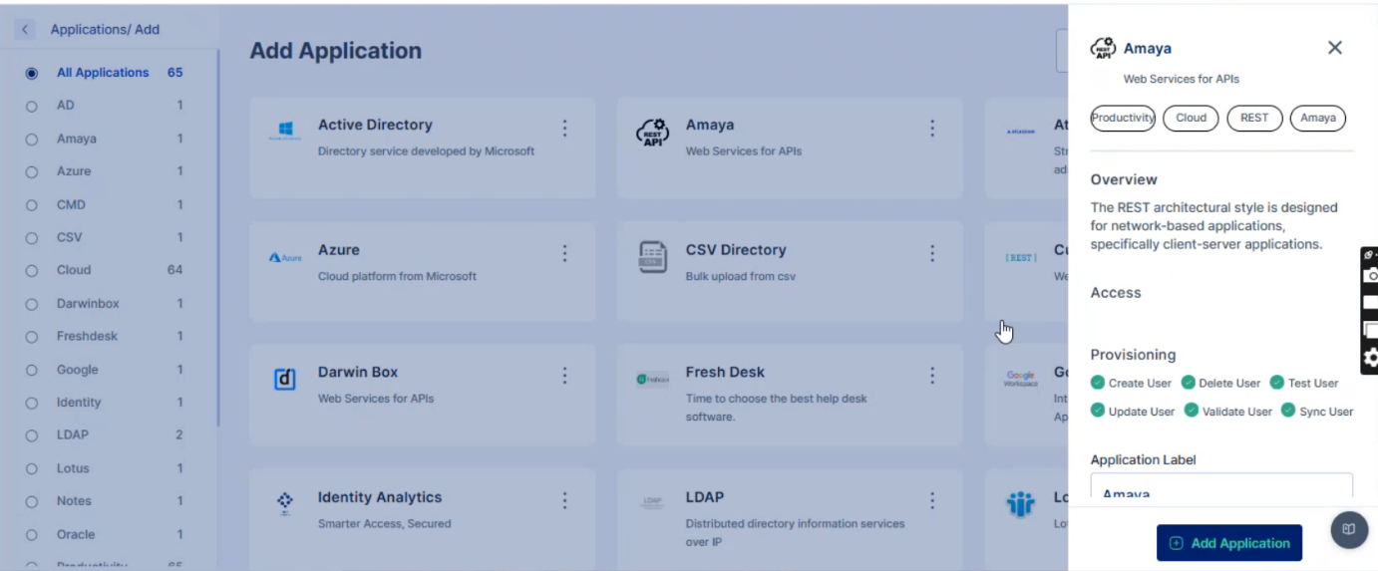Select the LDAP filter radio button
Viewport: 1378px width, 571px height.
click(32, 435)
